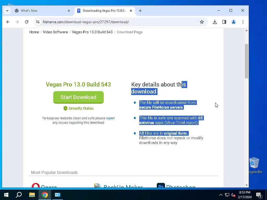Open a new tab

(140, 11)
